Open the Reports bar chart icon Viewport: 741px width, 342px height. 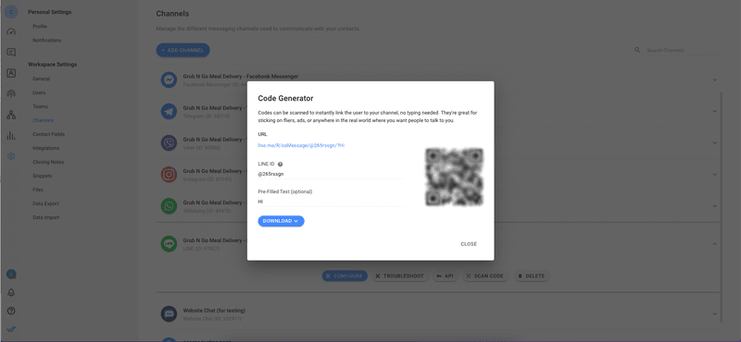[x=11, y=136]
